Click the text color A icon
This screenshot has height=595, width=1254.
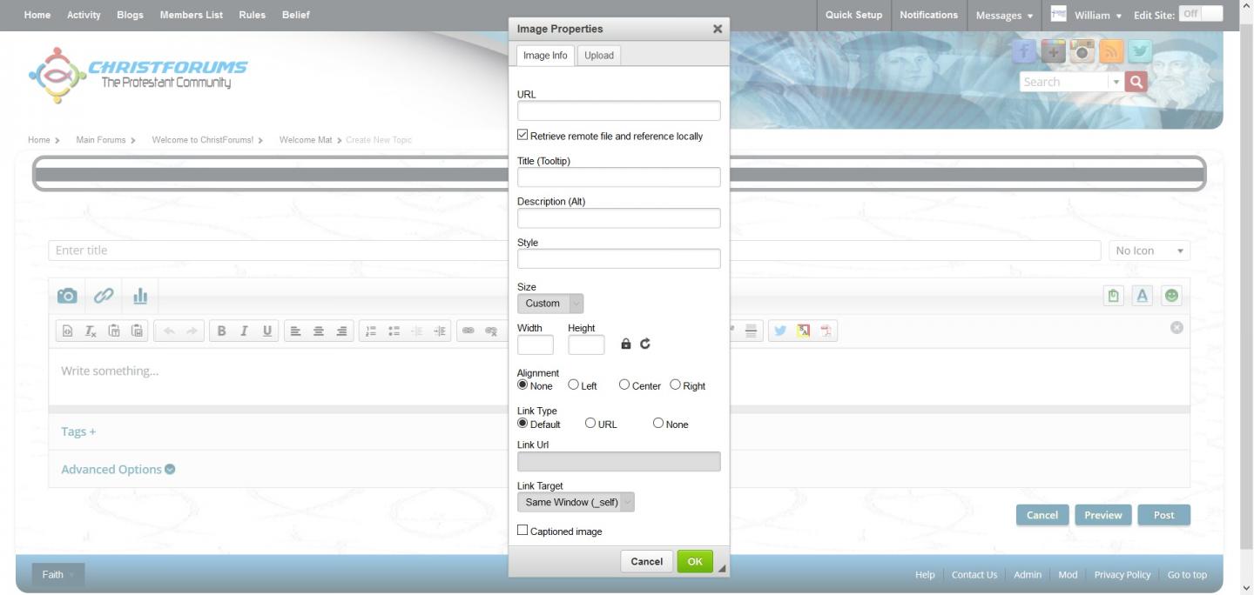click(x=1143, y=296)
